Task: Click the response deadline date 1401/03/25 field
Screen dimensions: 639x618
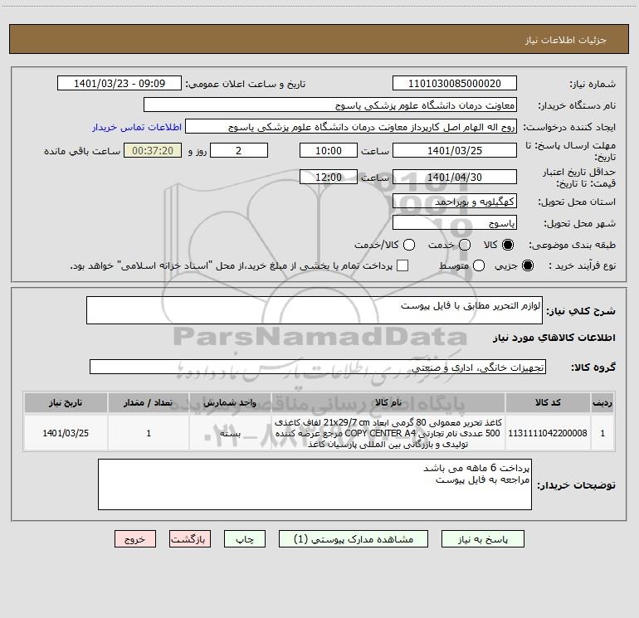Action: (x=455, y=150)
